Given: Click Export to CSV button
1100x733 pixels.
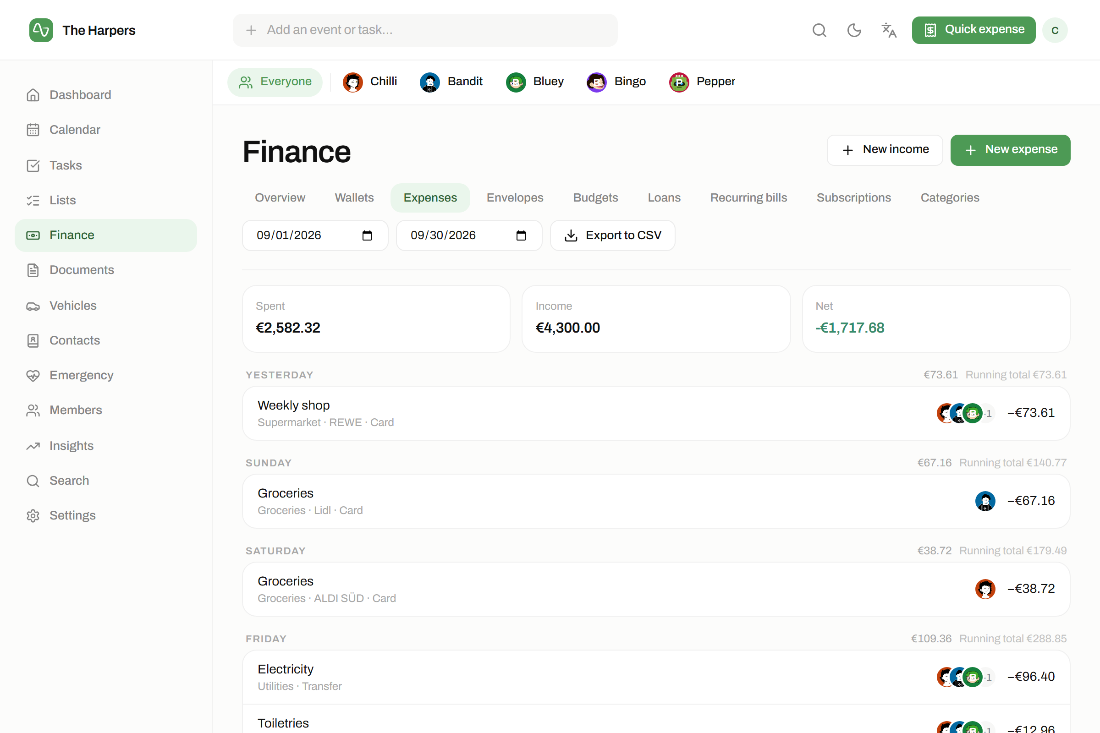Looking at the screenshot, I should 613,235.
